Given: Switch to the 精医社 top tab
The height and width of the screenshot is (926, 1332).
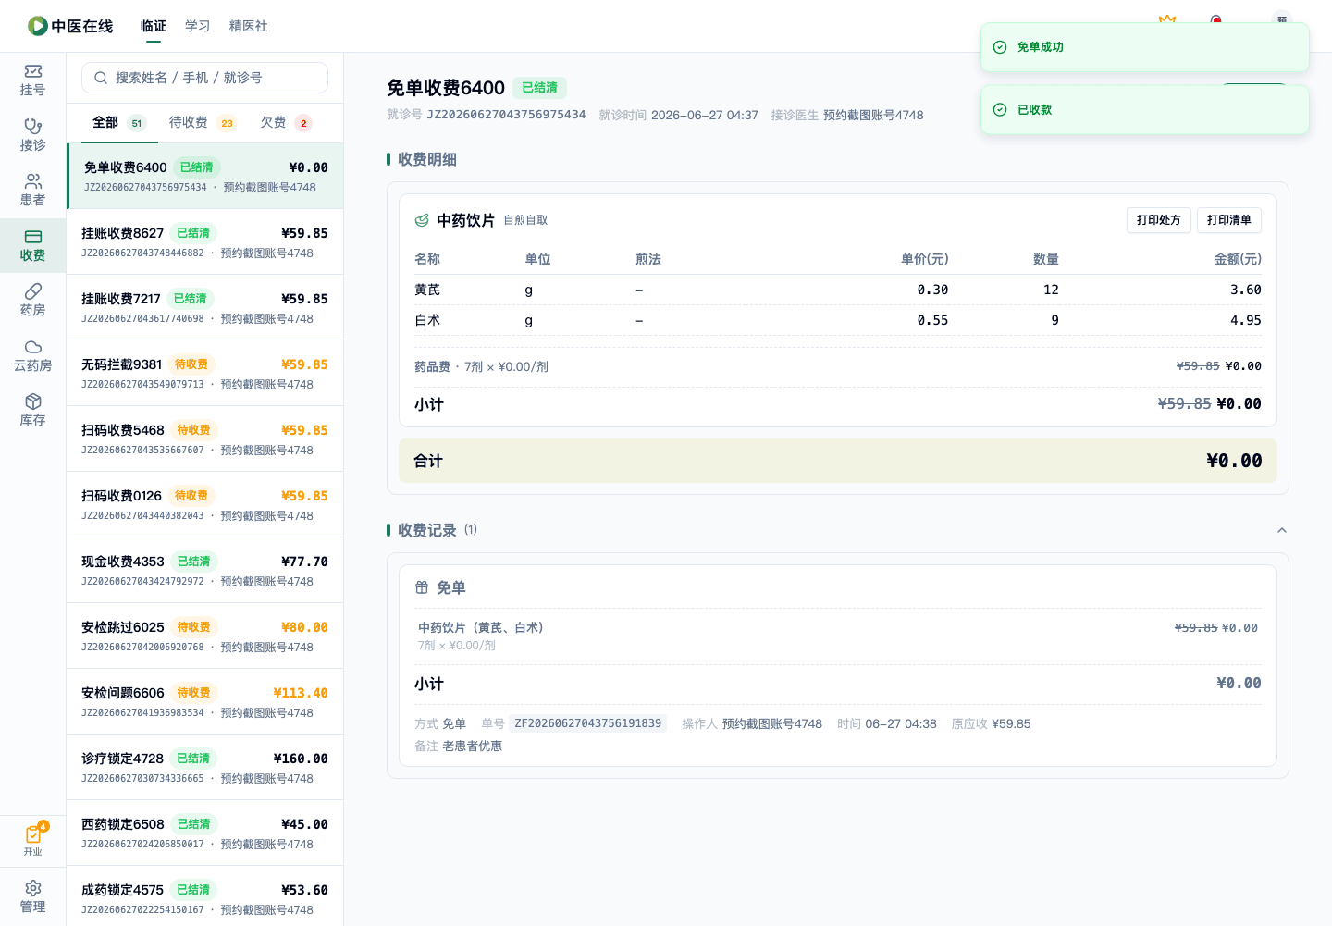Looking at the screenshot, I should 249,26.
